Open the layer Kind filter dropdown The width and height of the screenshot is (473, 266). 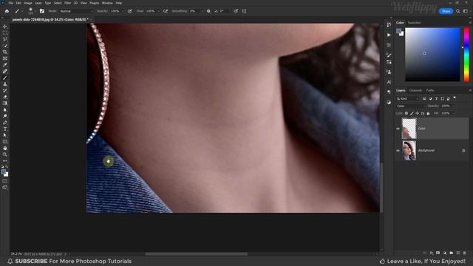click(408, 98)
